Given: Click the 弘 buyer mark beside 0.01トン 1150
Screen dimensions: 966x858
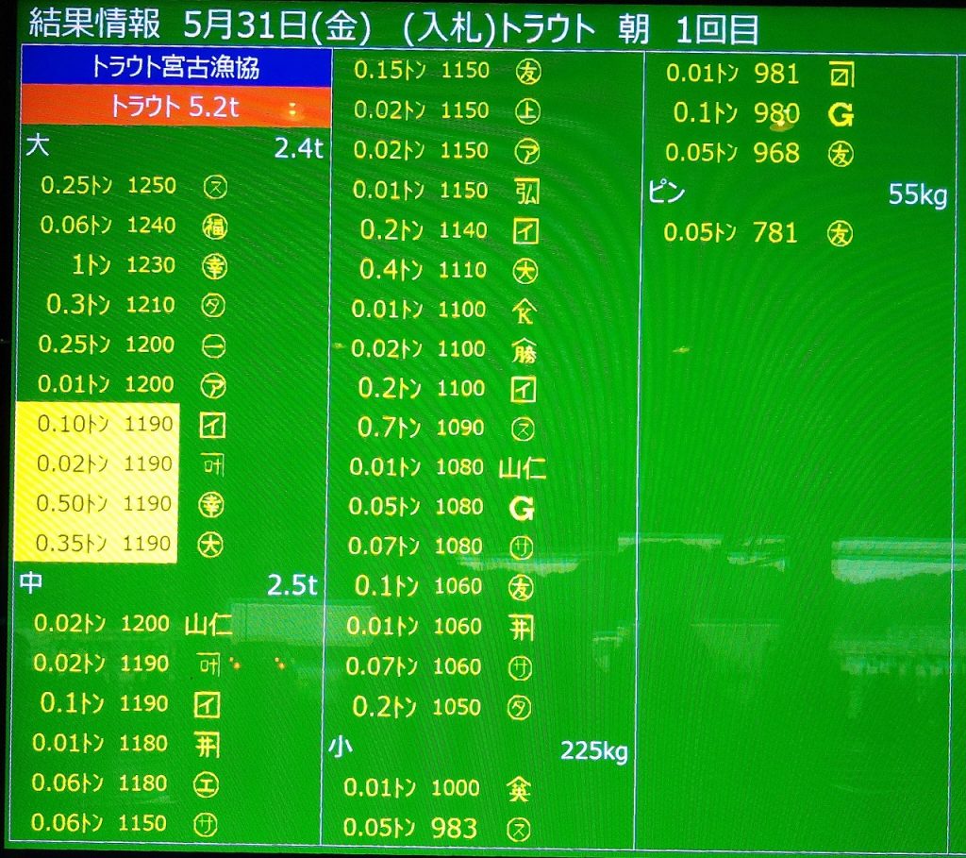Looking at the screenshot, I should [526, 191].
